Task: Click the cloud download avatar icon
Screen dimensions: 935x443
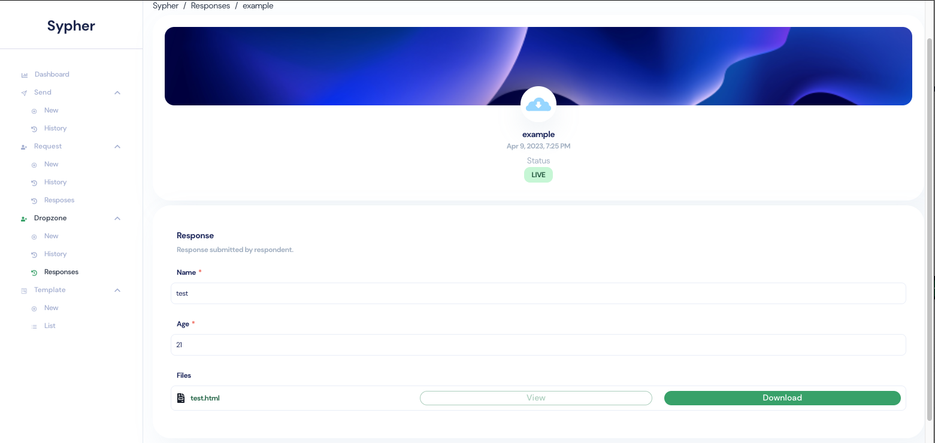Action: [538, 105]
